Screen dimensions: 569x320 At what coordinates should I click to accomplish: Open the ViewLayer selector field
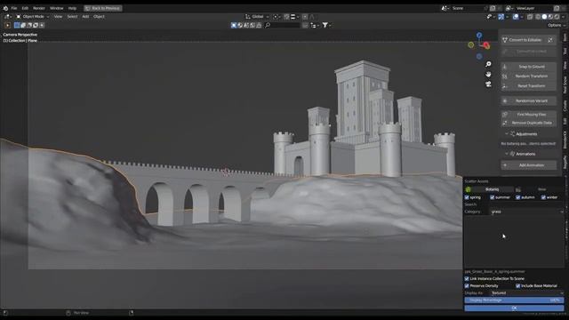tap(533, 8)
